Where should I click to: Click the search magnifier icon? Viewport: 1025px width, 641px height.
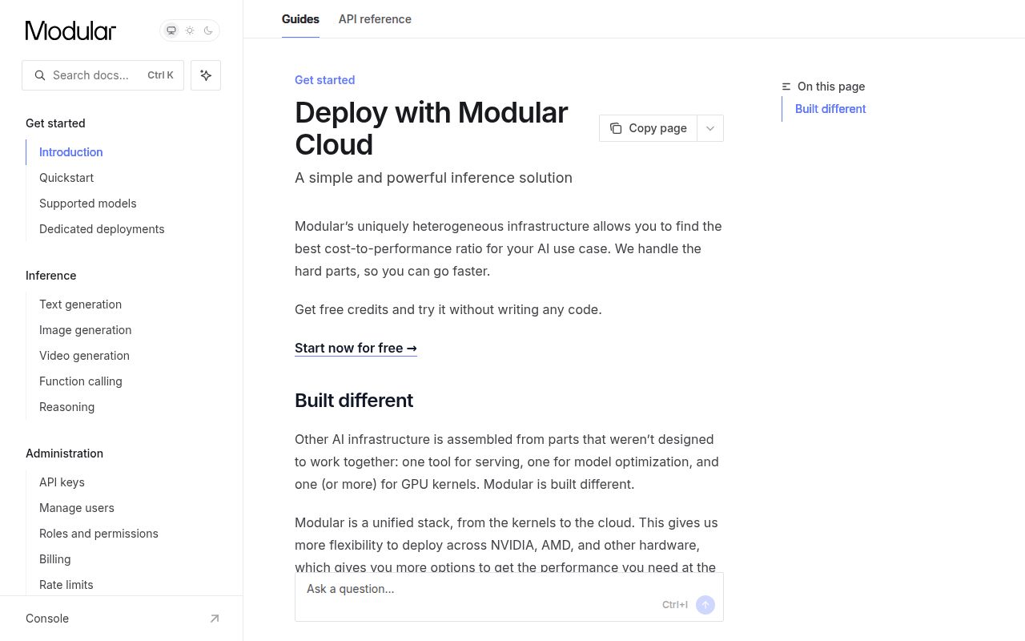tap(40, 75)
